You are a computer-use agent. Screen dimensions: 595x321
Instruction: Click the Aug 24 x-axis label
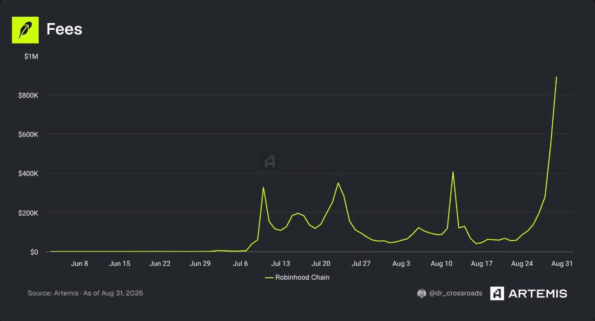tap(522, 263)
